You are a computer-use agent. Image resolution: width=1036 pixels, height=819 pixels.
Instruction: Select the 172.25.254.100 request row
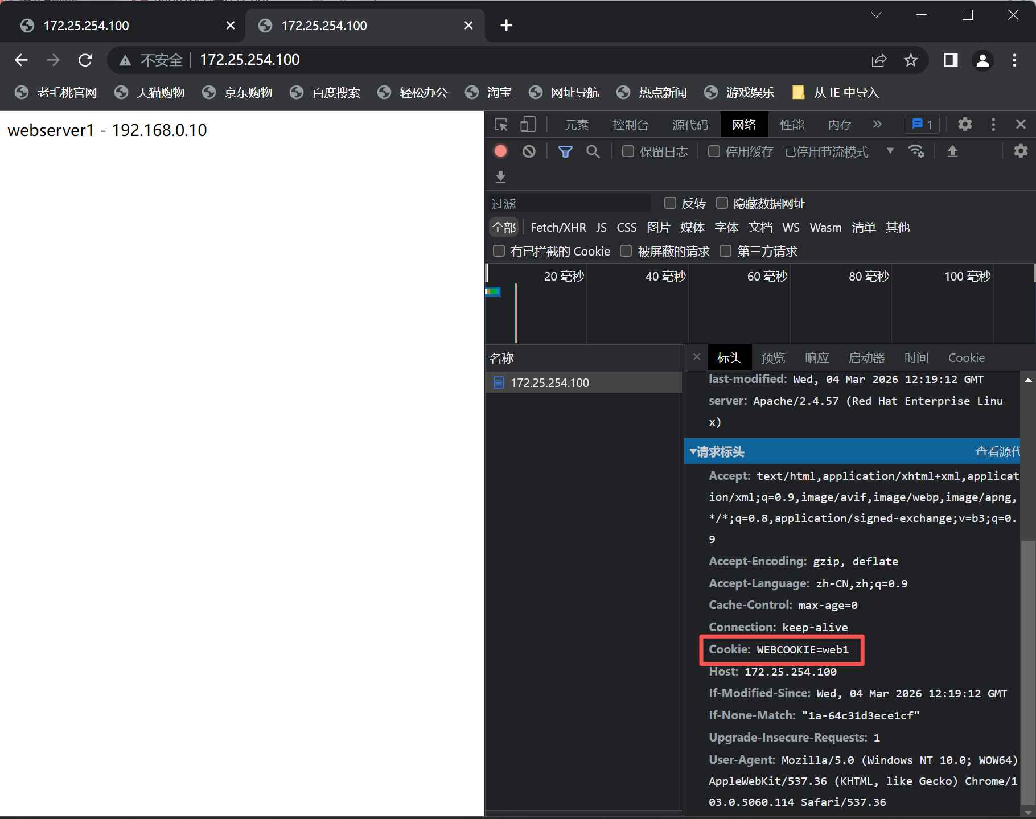[584, 382]
